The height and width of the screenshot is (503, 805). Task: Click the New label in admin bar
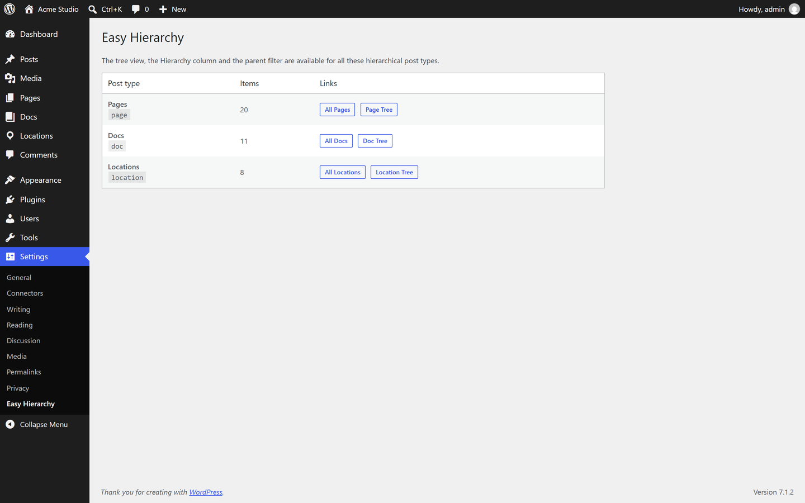point(179,9)
